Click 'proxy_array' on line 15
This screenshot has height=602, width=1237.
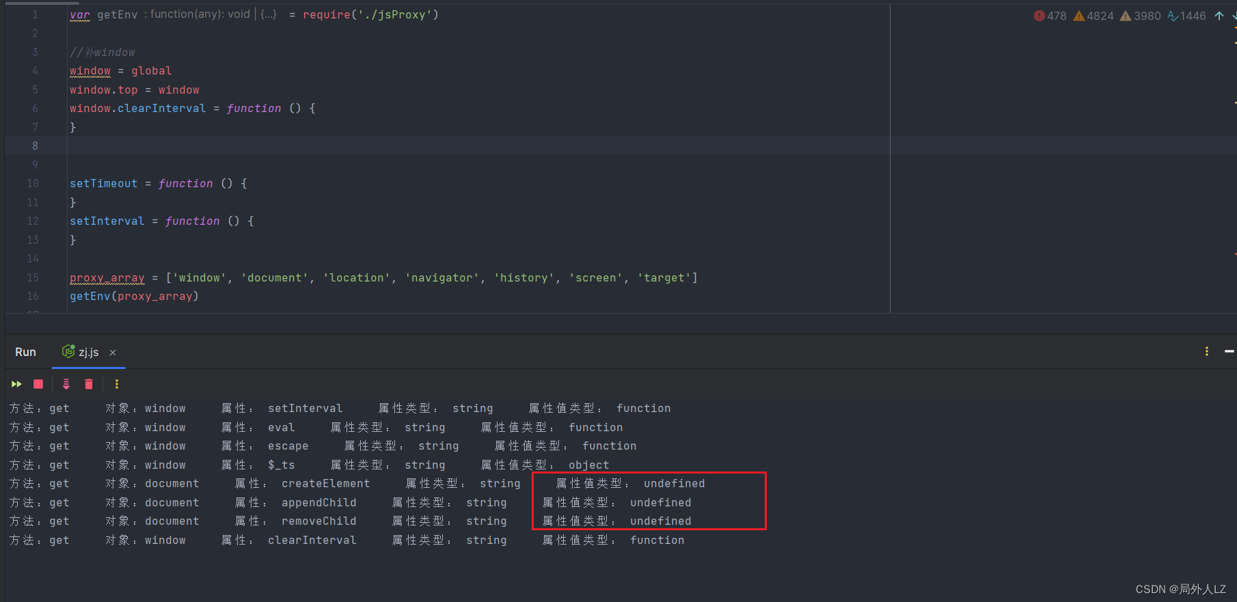click(107, 277)
